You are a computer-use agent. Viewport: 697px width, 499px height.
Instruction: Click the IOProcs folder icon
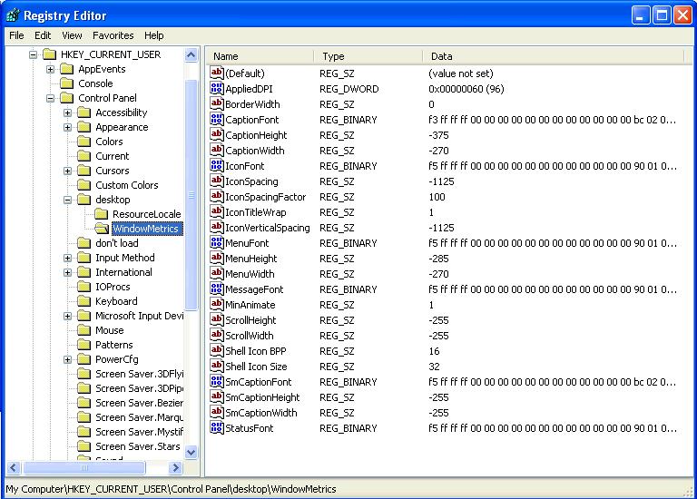tap(84, 287)
